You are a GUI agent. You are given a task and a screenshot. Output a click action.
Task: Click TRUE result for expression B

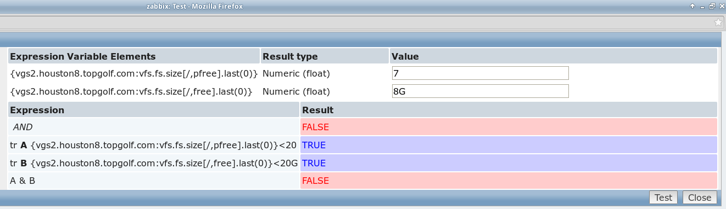point(509,163)
